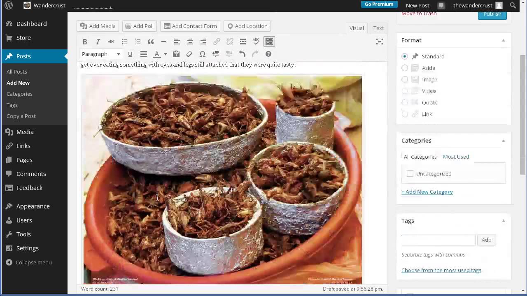This screenshot has width=527, height=296.
Task: Remove link from selected text
Action: click(x=230, y=42)
